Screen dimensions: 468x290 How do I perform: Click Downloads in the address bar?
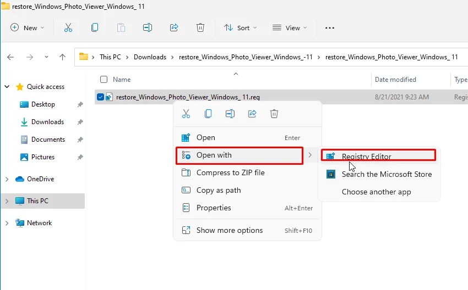(x=150, y=57)
